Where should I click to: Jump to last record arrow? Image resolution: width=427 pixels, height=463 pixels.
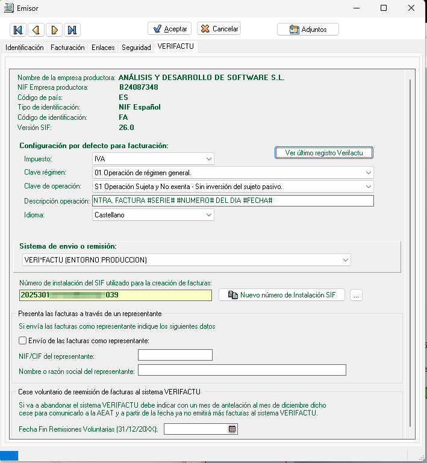pos(72,30)
